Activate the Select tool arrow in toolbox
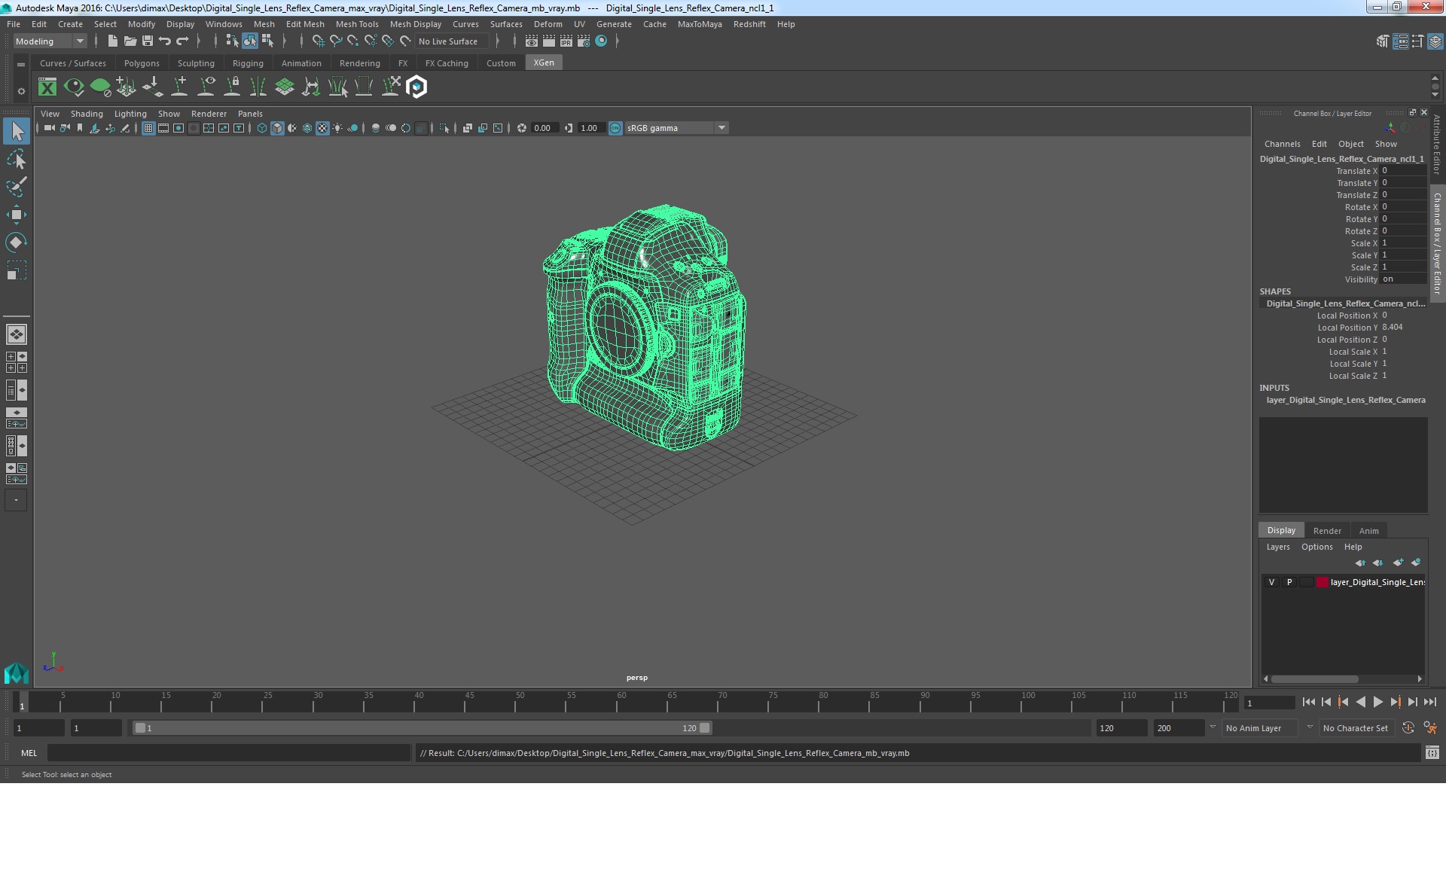 pos(16,131)
